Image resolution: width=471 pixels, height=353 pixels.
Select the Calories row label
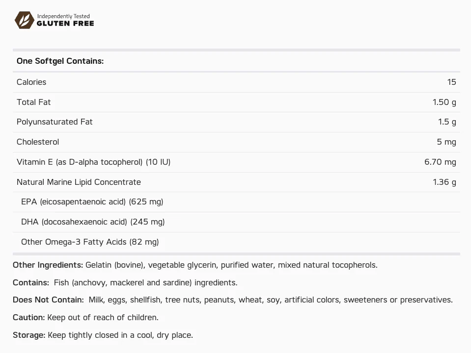tap(31, 82)
